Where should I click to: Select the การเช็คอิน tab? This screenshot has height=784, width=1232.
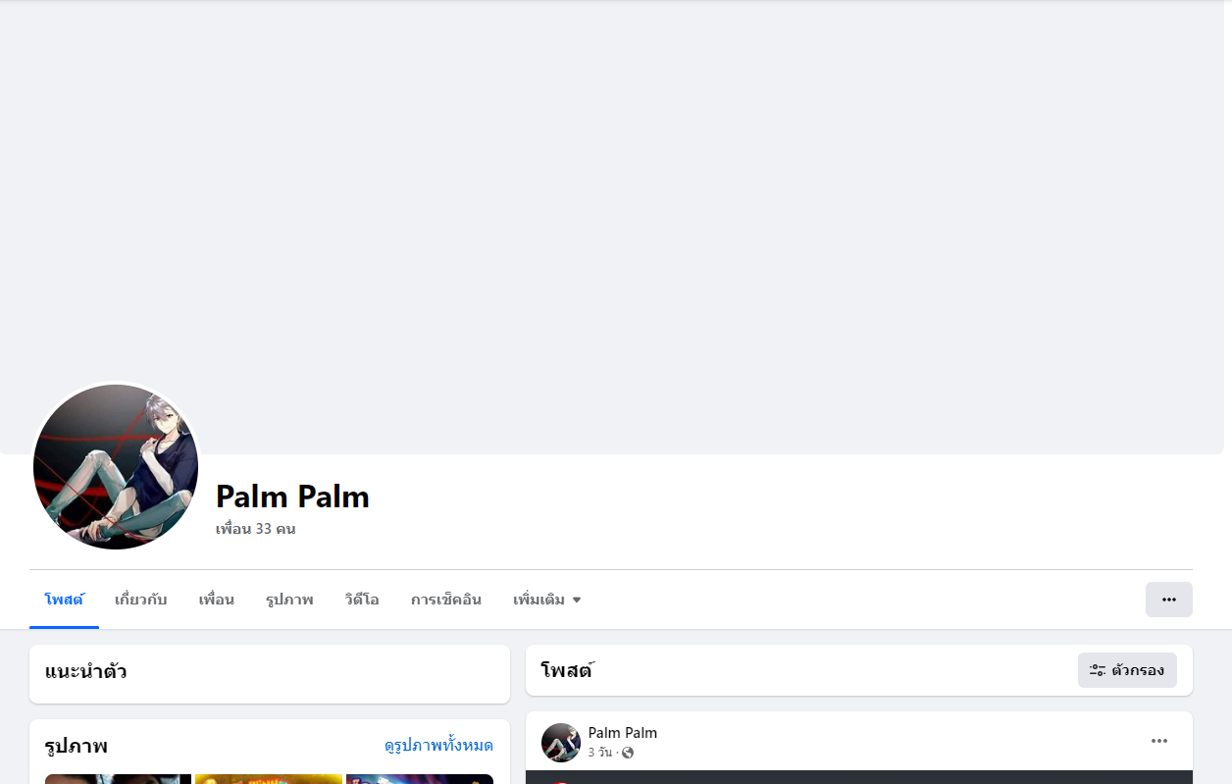pyautogui.click(x=446, y=600)
